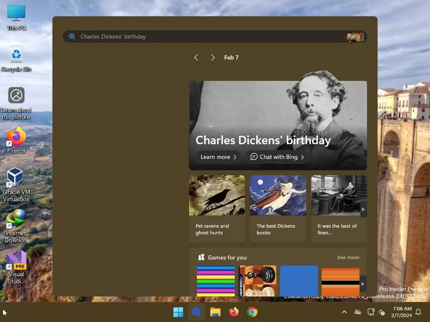Click the Dickens highlight thumbnail in the search bar
Viewport: 430px width, 322px height.
point(355,36)
